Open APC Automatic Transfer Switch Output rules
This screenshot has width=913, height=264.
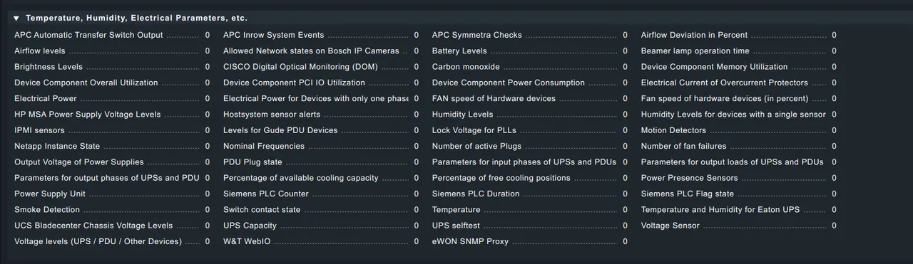[x=88, y=35]
